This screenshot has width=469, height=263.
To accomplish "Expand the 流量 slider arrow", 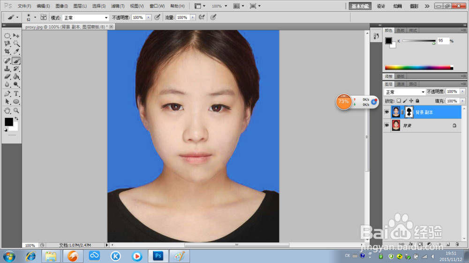I will (193, 17).
